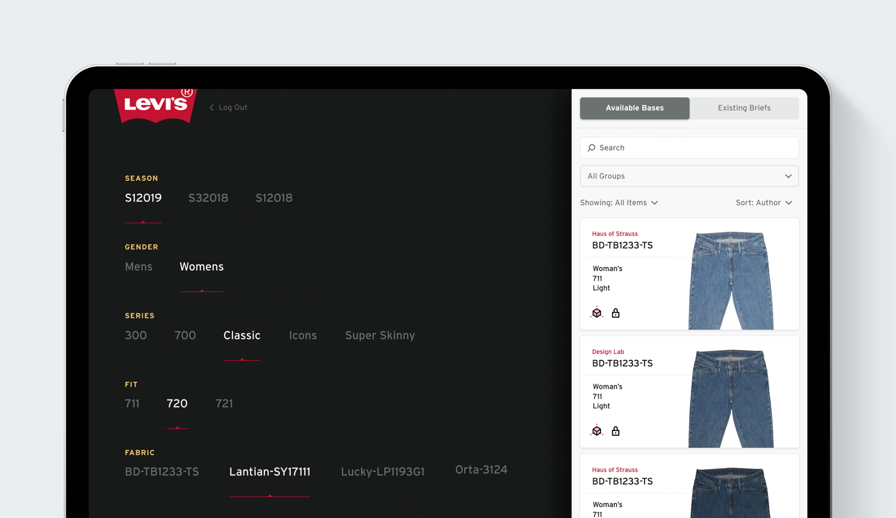Image resolution: width=896 pixels, height=518 pixels.
Task: Select the 721 fit option
Action: point(224,404)
